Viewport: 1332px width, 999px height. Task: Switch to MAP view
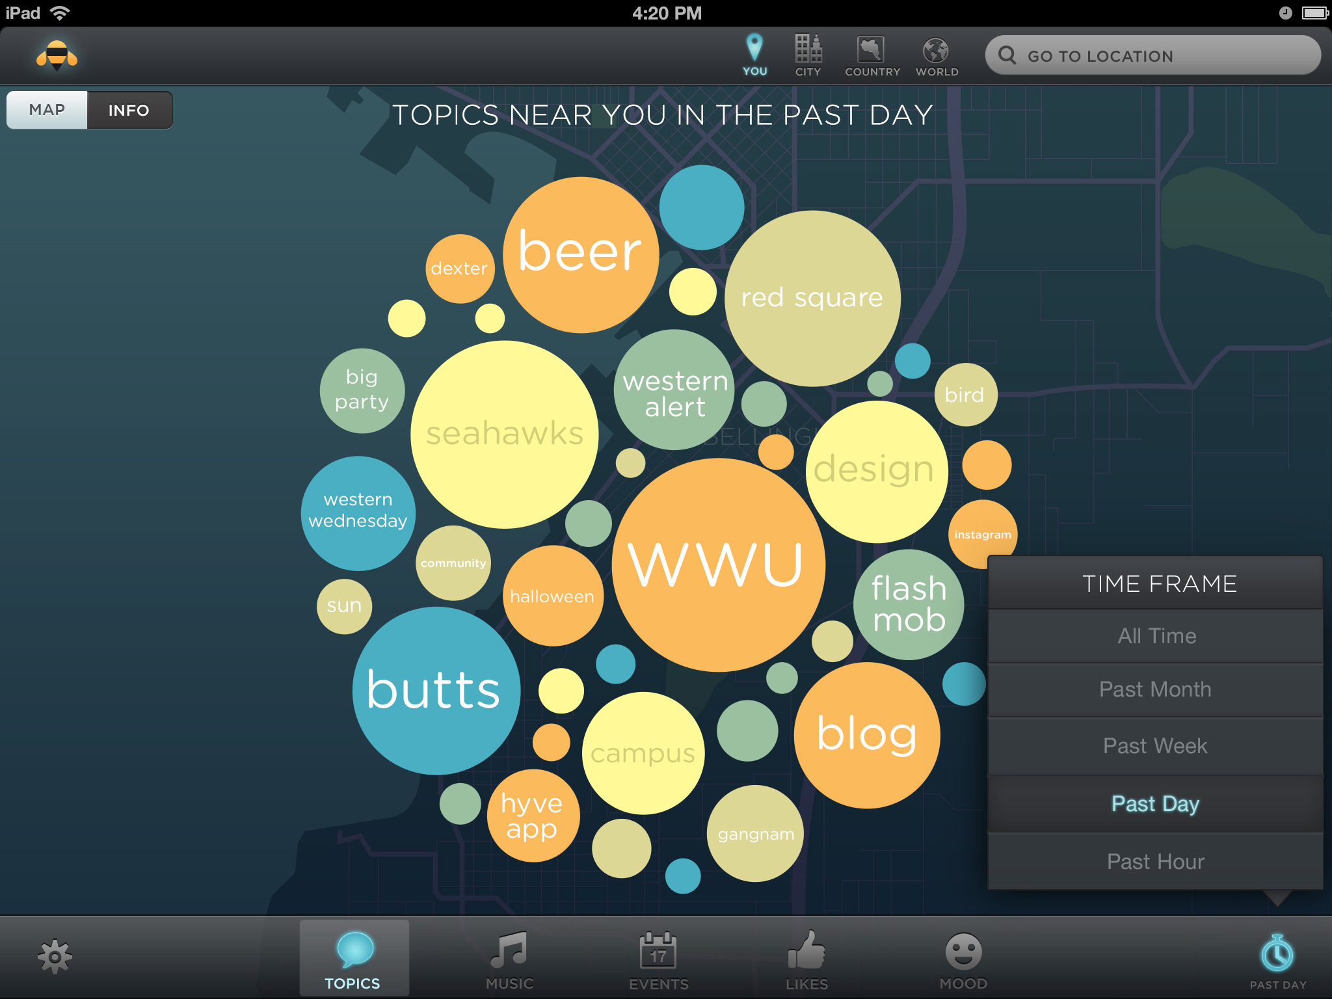47,110
